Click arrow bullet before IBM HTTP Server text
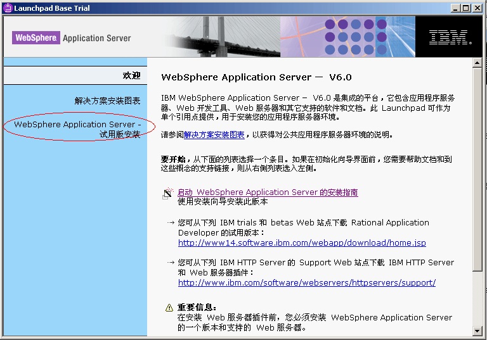The width and height of the screenshot is (487, 340). click(171, 263)
